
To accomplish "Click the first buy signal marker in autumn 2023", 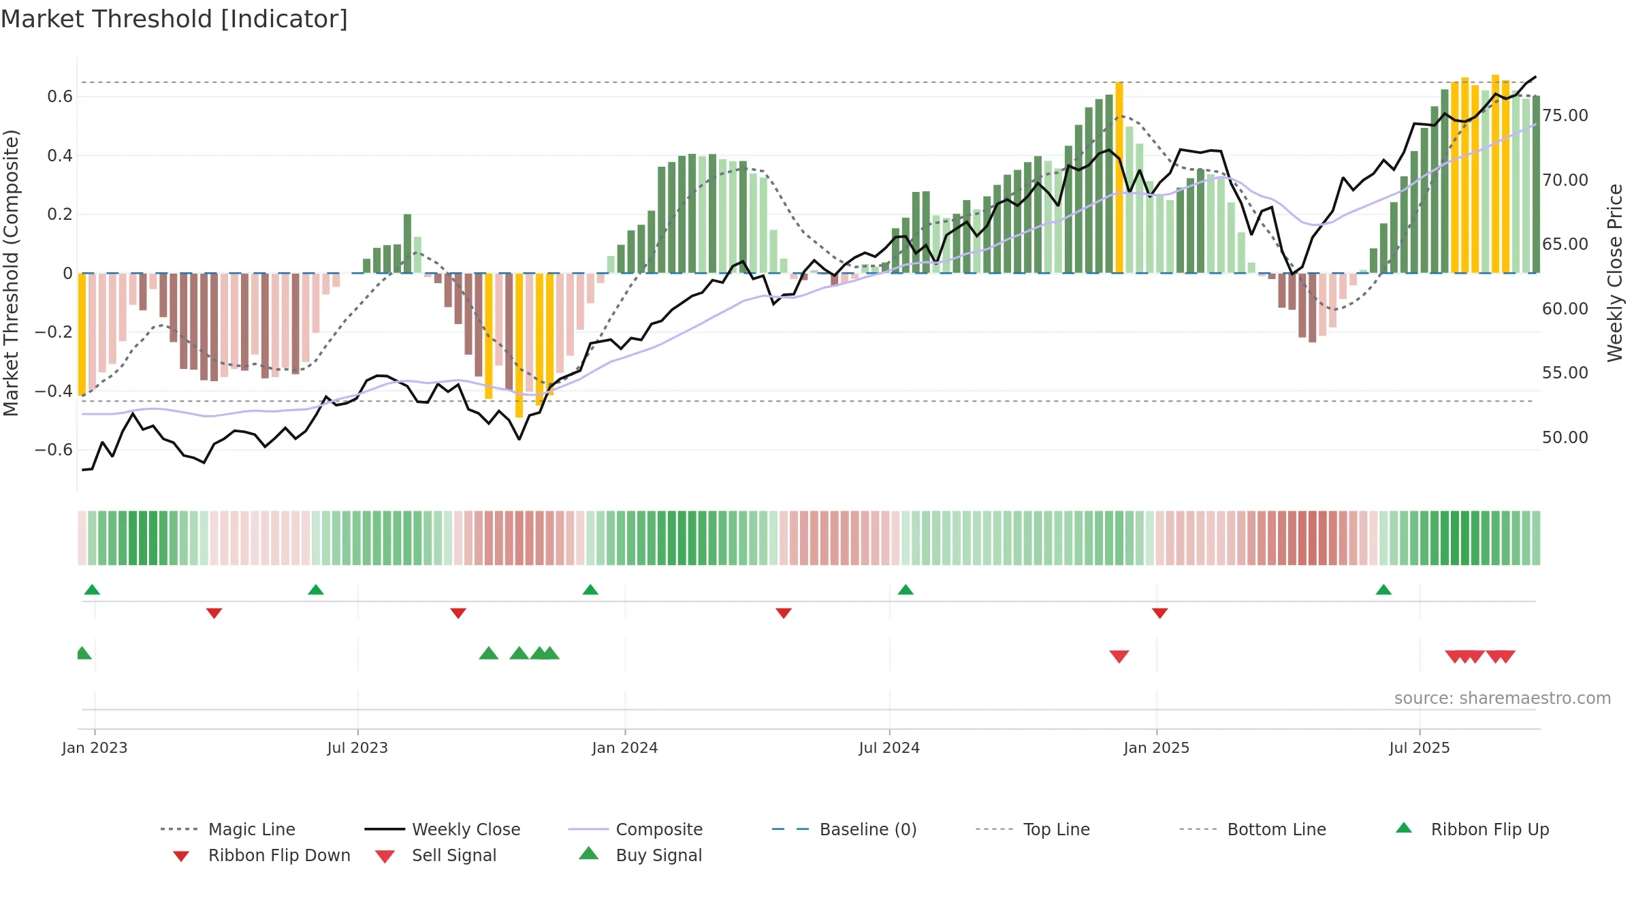I will click(x=489, y=653).
